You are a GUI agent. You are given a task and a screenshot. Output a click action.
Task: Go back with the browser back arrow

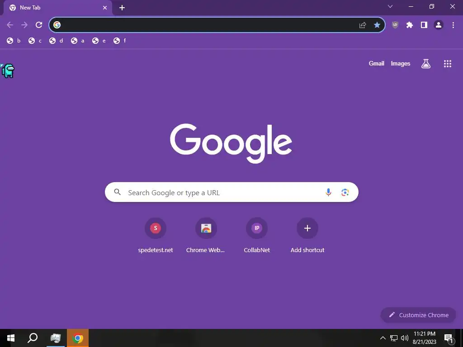pos(10,25)
